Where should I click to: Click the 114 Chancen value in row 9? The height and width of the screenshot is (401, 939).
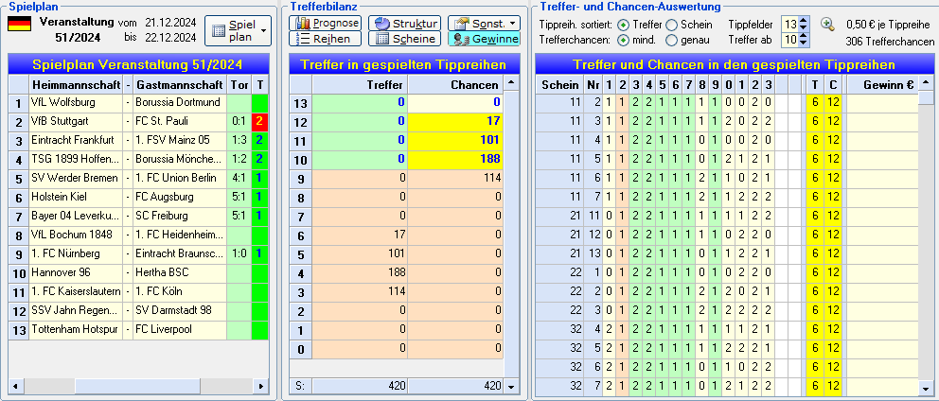pyautogui.click(x=455, y=178)
